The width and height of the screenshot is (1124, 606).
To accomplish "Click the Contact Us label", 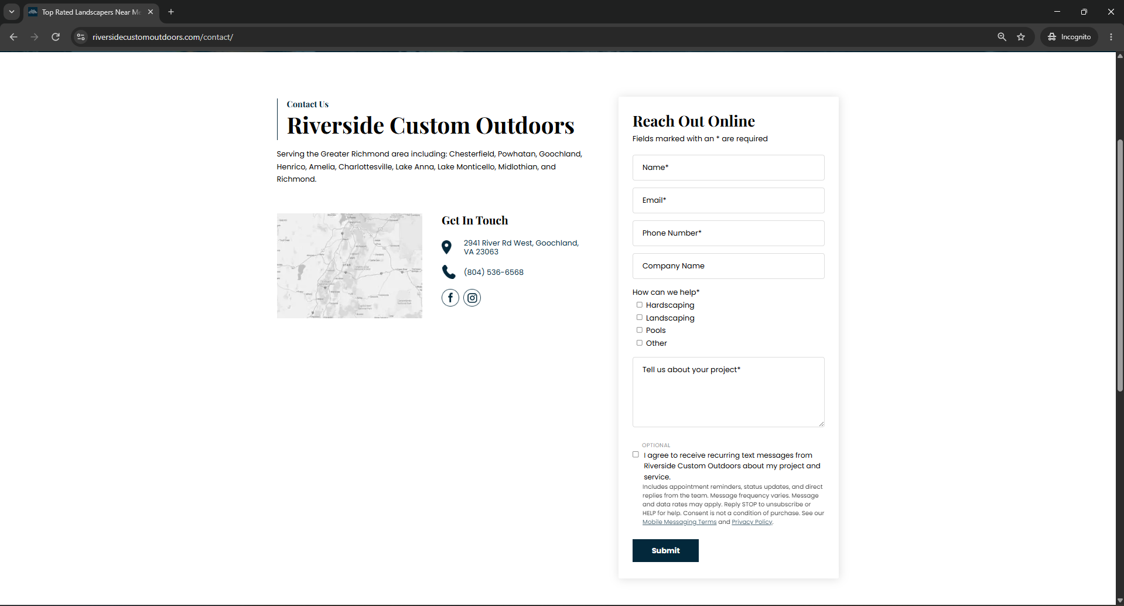I will tap(308, 104).
